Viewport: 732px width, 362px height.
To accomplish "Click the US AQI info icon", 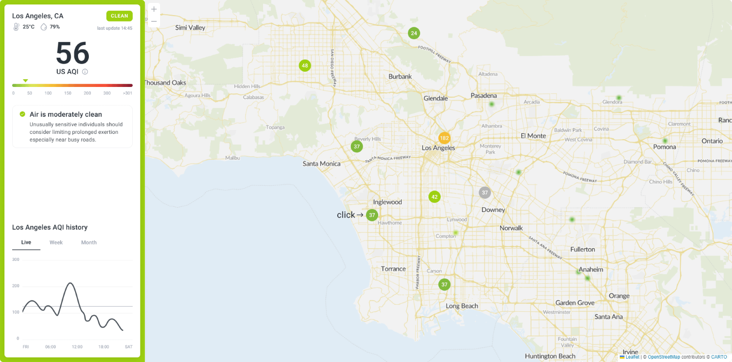I will pyautogui.click(x=85, y=72).
